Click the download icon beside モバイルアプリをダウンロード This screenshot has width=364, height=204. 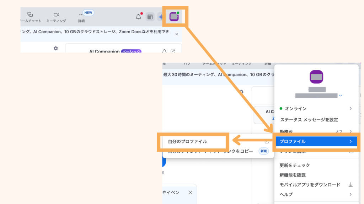tap(350, 185)
